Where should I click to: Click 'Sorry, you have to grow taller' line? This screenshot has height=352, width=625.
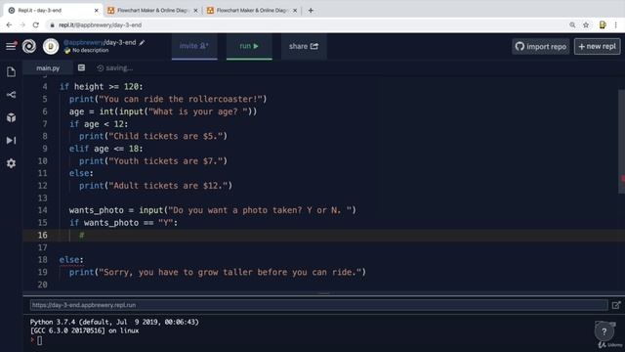(x=218, y=272)
